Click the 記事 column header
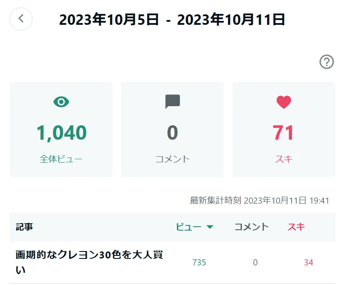 (x=24, y=227)
